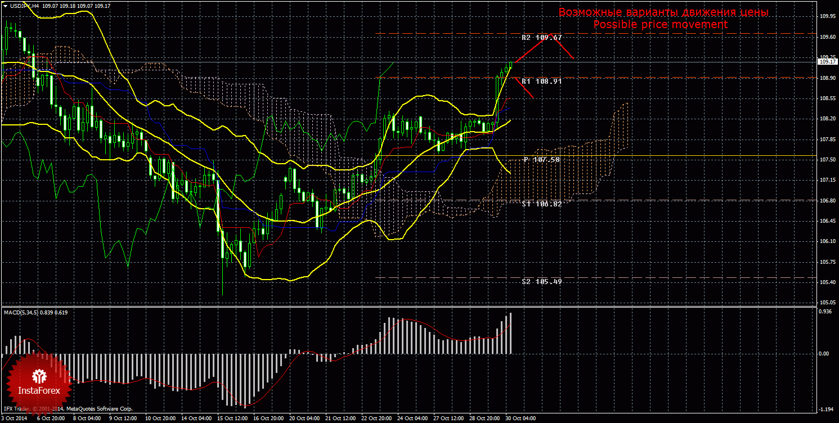Click the 105.75 price scale value
Screen dimensions: 839x423
tap(827, 262)
